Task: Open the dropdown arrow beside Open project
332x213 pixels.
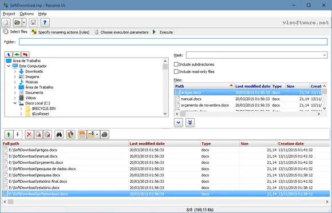Action: (24, 22)
